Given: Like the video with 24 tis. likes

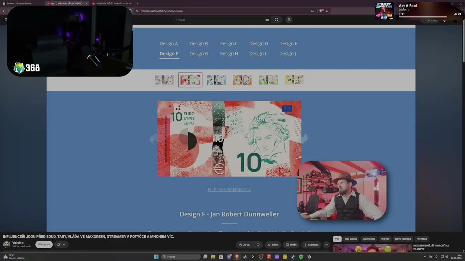Looking at the screenshot, I should click(244, 245).
